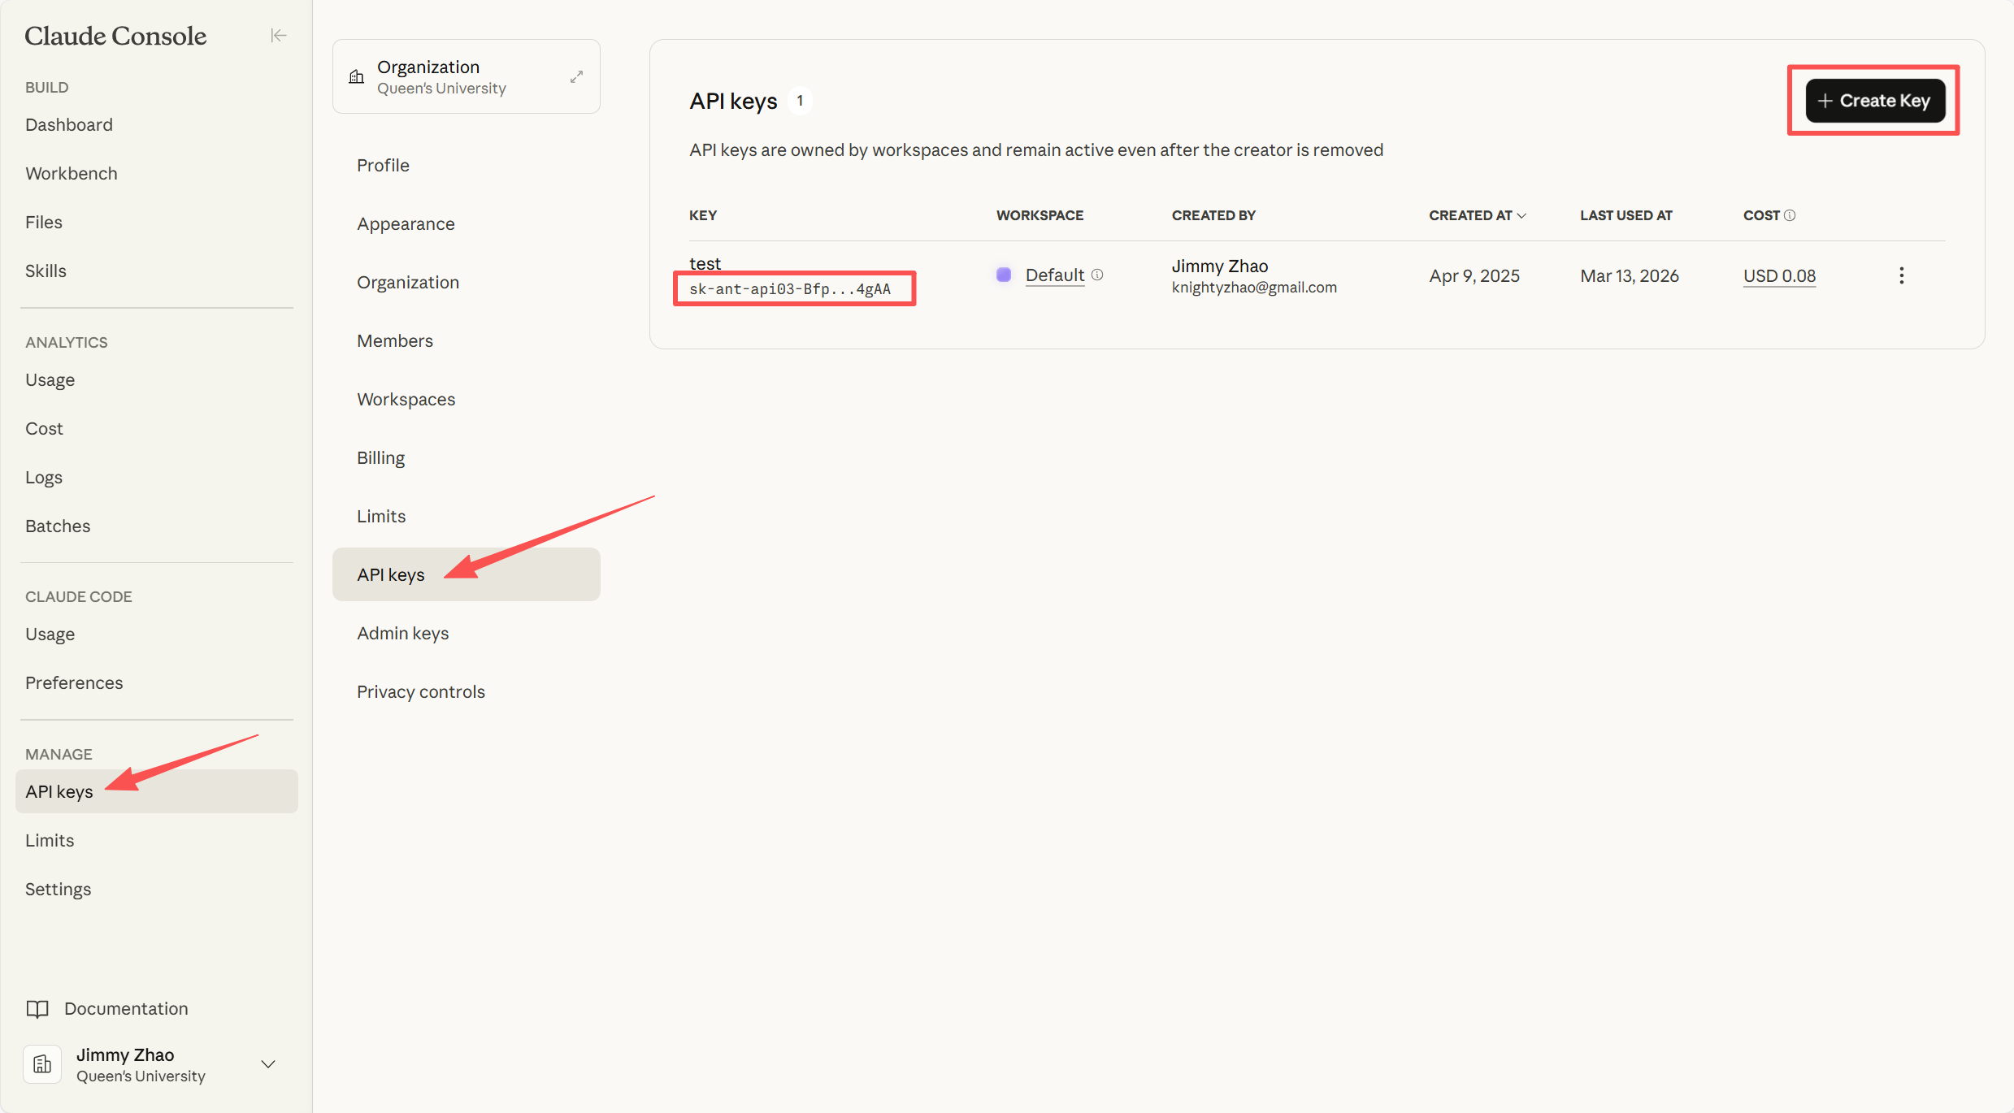Click the Create Key button

tap(1874, 100)
